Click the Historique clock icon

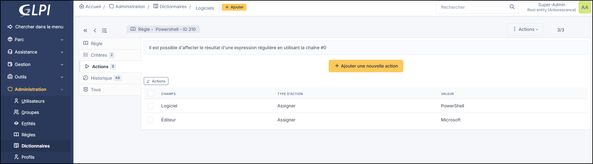point(86,78)
